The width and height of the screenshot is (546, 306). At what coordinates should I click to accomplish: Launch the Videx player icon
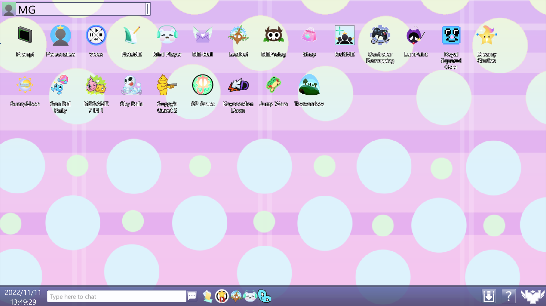click(96, 35)
